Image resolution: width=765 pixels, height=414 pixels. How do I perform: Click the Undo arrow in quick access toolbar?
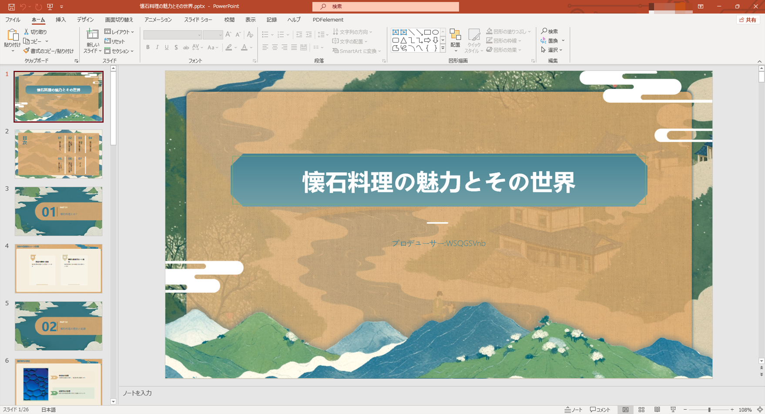coord(23,7)
